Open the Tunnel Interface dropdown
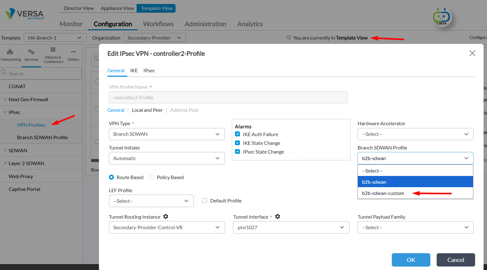The width and height of the screenshot is (487, 270). (291, 227)
